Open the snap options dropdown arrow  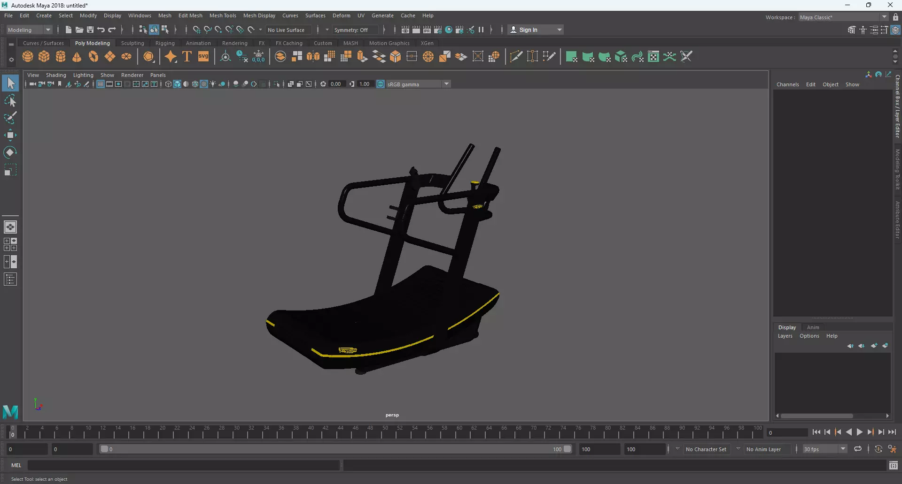tap(261, 30)
